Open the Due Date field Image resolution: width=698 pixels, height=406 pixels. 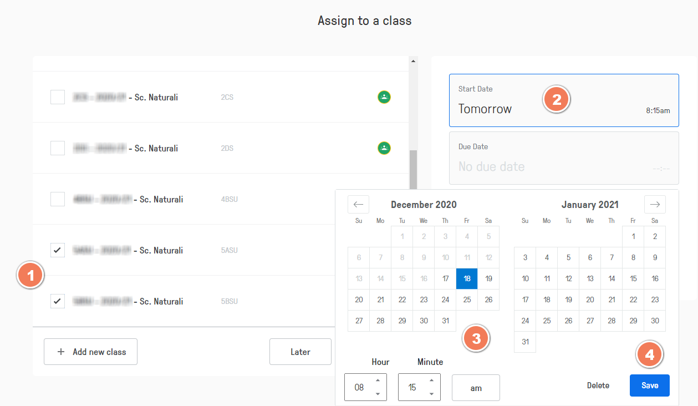point(564,158)
